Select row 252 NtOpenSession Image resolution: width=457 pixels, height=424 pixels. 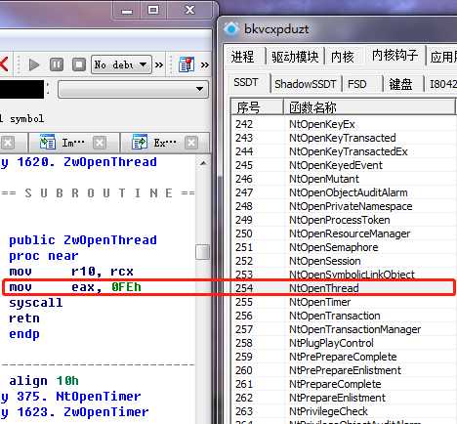click(x=344, y=261)
